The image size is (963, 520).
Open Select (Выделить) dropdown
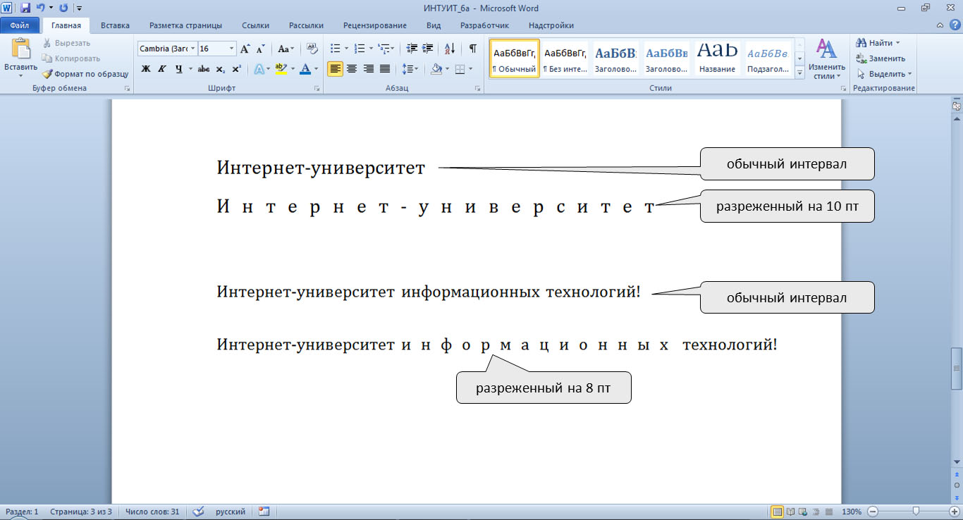click(885, 73)
